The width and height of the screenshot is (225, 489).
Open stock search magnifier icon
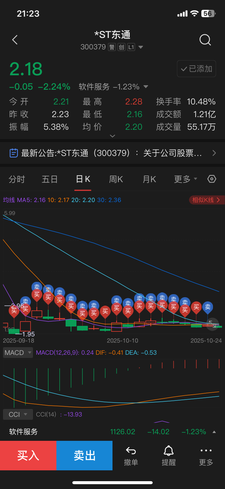pos(205,40)
